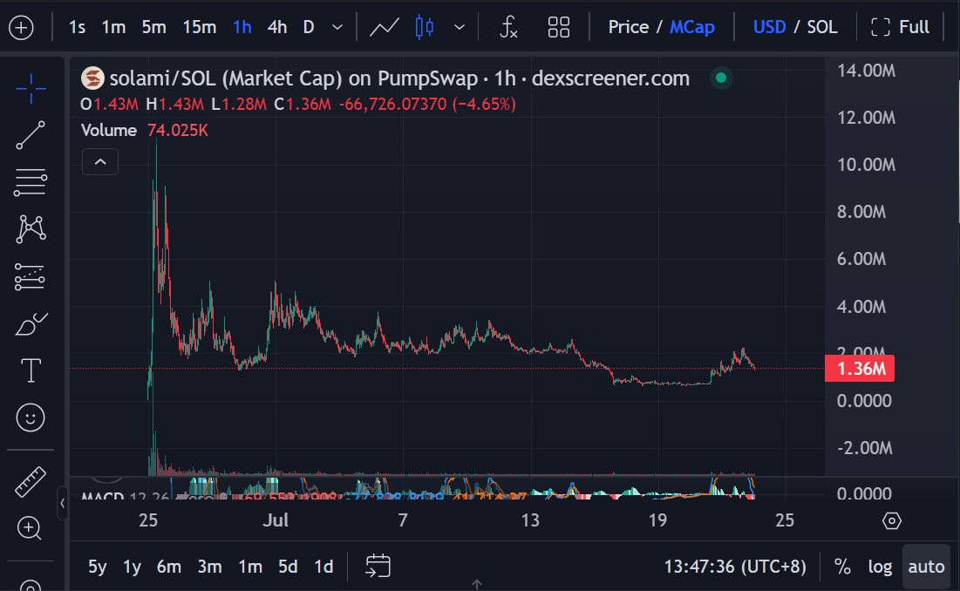Click the MACD indicator label
The height and width of the screenshot is (591, 960).
pos(102,495)
